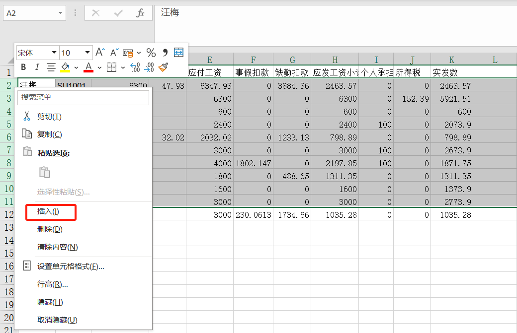The width and height of the screenshot is (517, 333).
Task: Select column L header
Action: (x=495, y=60)
